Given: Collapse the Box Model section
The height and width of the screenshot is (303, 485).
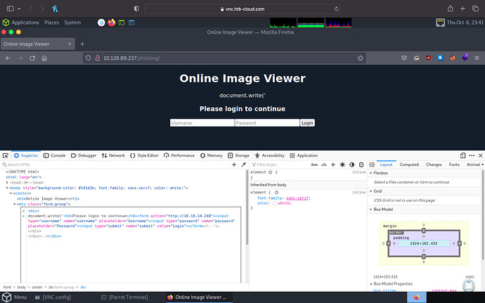Looking at the screenshot, I should pos(371,209).
